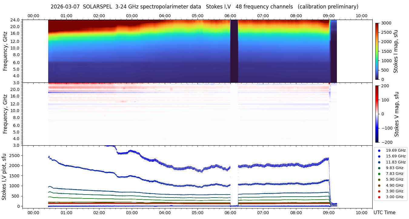The height and width of the screenshot is (219, 409).
Task: Click the 06:00 tick label on bottom axis
Action: [230, 212]
